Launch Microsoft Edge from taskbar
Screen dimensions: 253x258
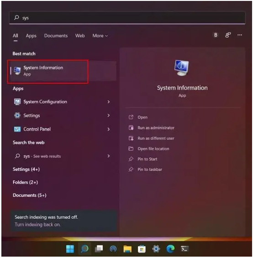click(170, 249)
